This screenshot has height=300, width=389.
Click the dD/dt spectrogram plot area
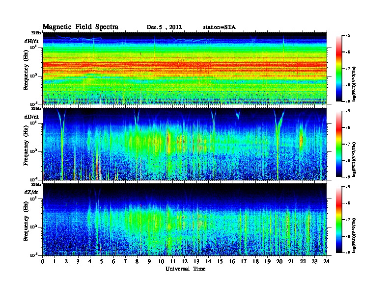185,144
